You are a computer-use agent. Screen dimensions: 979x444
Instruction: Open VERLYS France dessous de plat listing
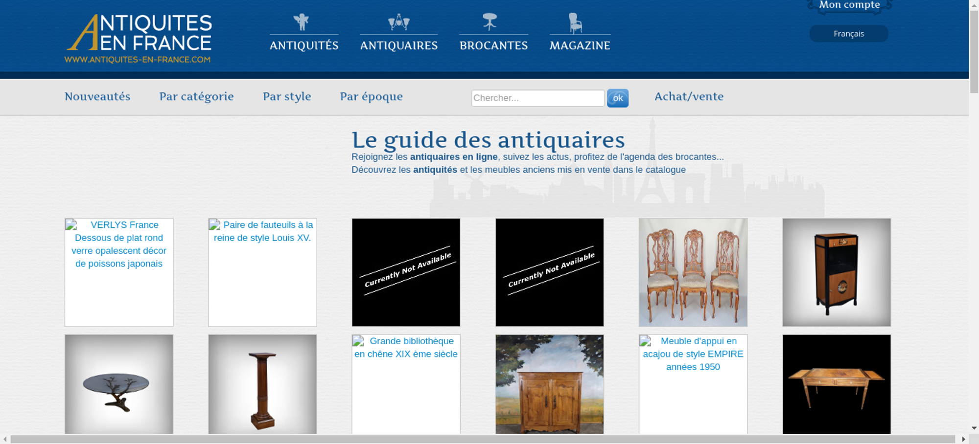[119, 244]
